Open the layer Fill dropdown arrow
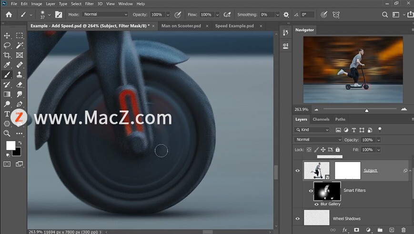414x234 pixels. point(379,150)
